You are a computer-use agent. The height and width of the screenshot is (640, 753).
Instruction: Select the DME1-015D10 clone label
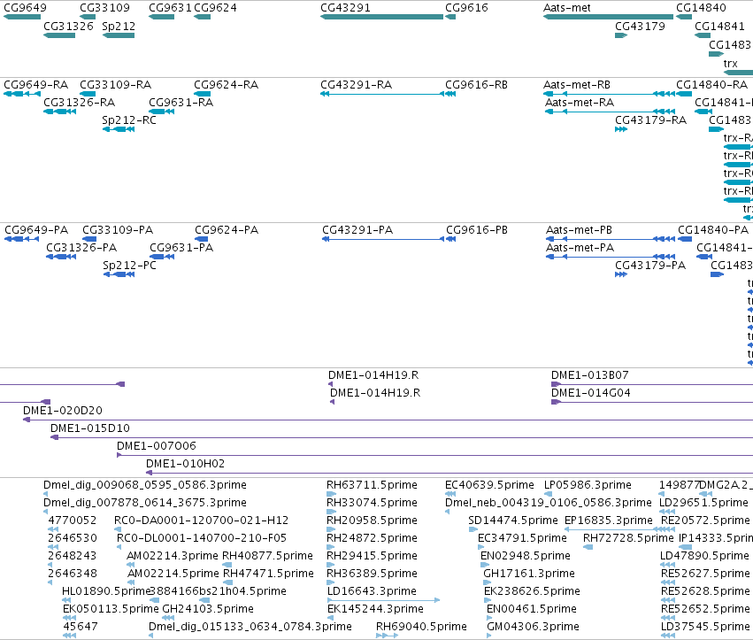click(x=89, y=428)
